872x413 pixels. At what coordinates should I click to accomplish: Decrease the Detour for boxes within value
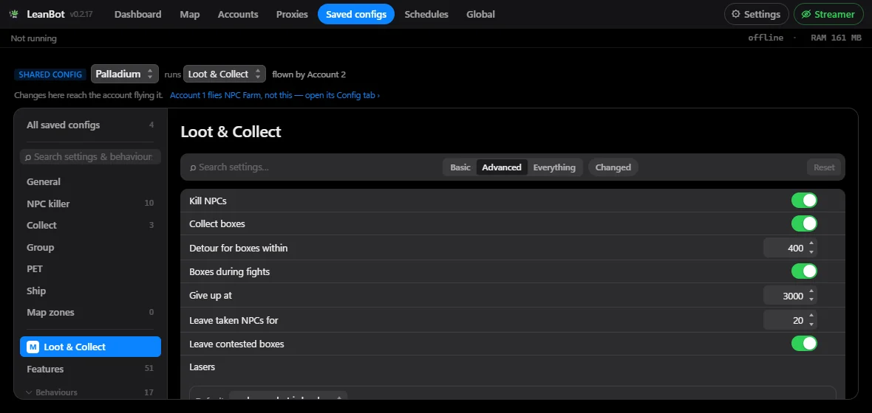coord(811,252)
